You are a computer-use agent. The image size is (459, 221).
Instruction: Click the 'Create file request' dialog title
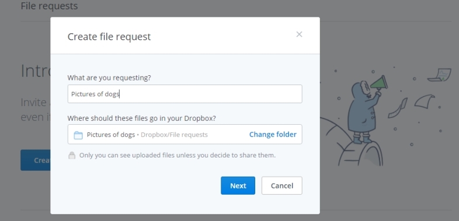[109, 37]
